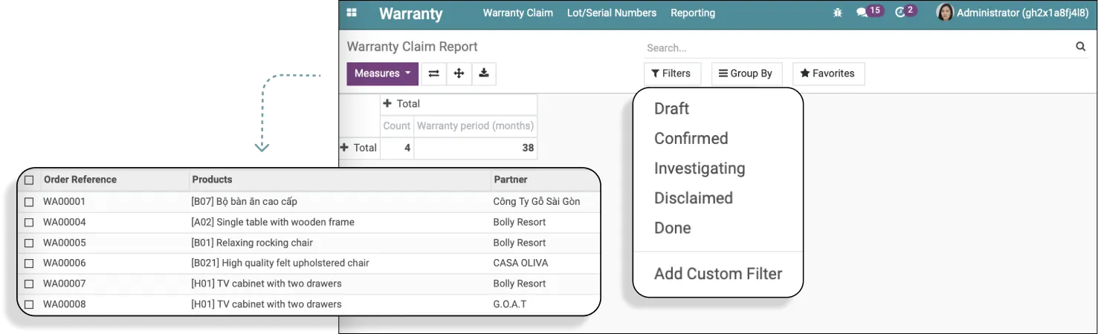Open the Group By dropdown
The height and width of the screenshot is (334, 1098).
pyautogui.click(x=745, y=73)
